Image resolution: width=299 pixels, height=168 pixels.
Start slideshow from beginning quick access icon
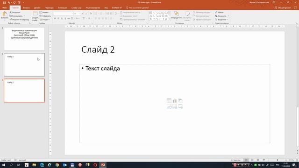[19, 3]
